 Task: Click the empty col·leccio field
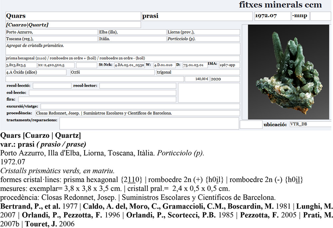pos(102,93)
